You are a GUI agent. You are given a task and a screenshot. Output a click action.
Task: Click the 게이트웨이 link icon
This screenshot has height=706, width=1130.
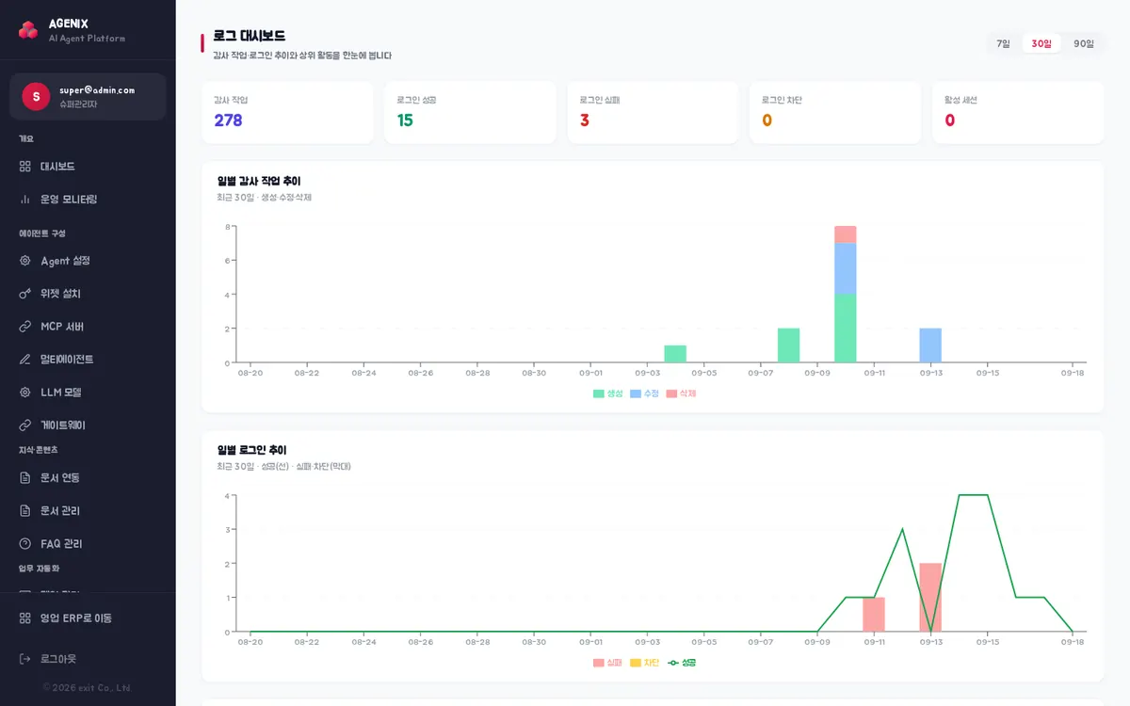click(25, 425)
